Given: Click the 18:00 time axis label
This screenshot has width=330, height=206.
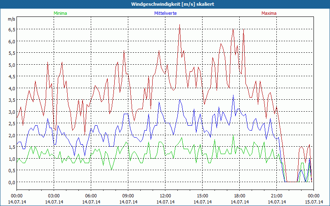Looking at the screenshot, I should coord(240,196).
